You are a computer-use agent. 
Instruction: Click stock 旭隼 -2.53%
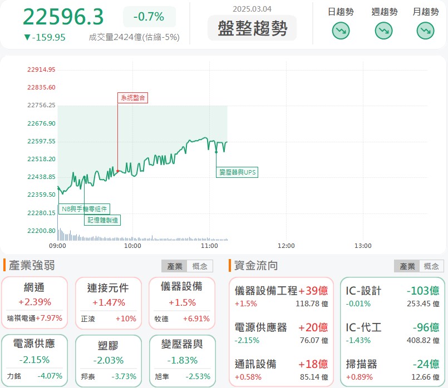click(x=182, y=376)
